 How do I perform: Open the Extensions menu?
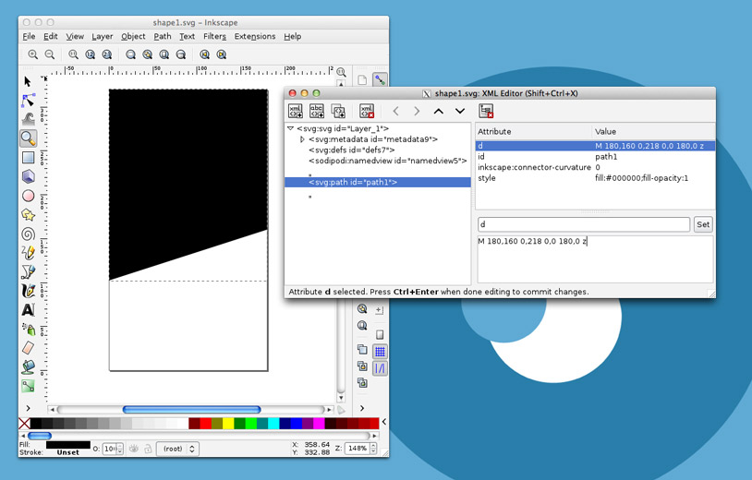click(255, 36)
